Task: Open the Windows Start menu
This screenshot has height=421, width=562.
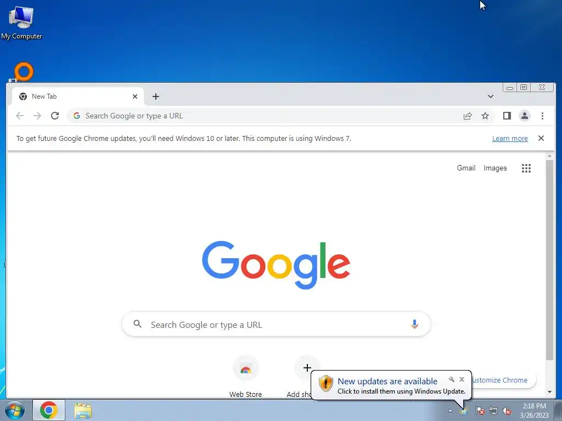Action: point(14,410)
